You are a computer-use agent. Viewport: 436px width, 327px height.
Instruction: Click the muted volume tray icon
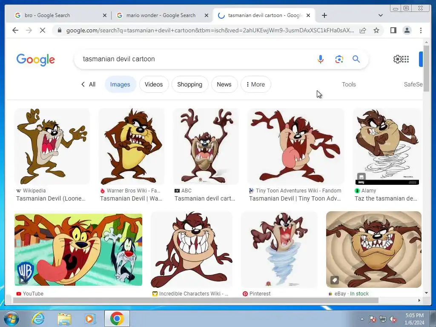point(393,319)
